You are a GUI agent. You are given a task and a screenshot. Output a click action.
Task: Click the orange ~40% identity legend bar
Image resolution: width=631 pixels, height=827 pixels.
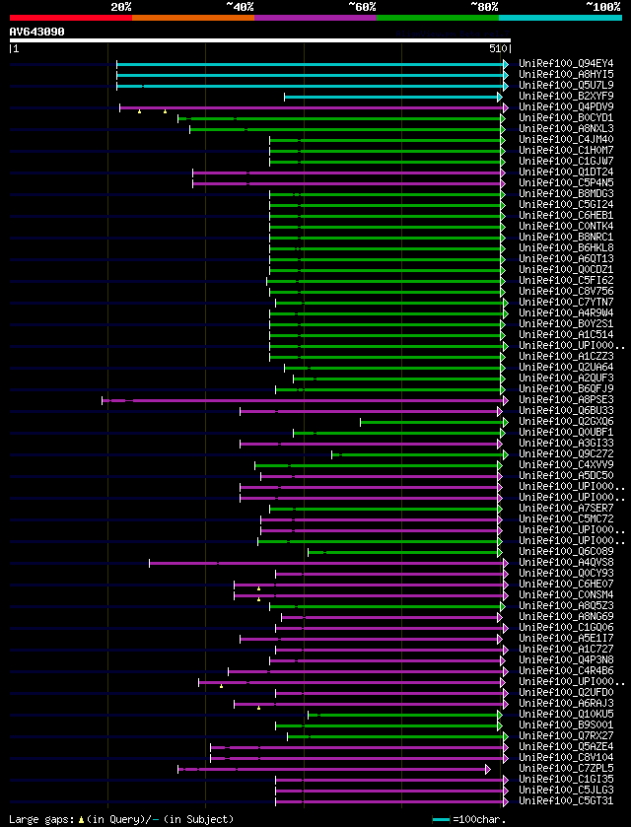[x=193, y=18]
